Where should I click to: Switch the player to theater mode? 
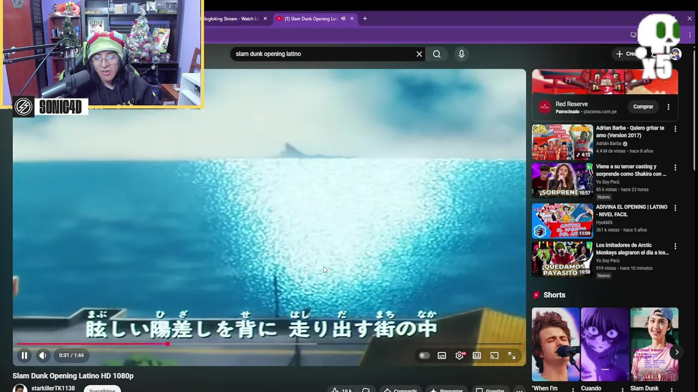477,356
